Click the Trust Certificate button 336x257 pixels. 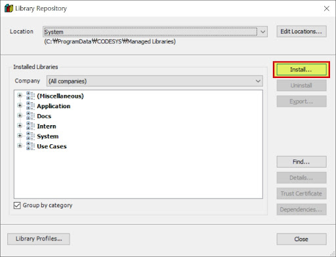(301, 193)
